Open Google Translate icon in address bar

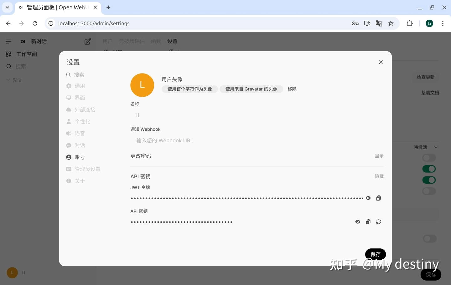pyautogui.click(x=379, y=23)
